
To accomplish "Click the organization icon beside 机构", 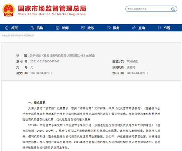I will click(x=32, y=28).
